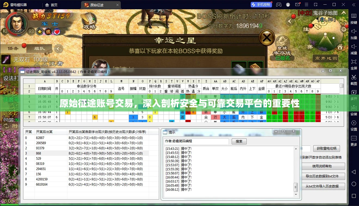Open minimap settings gear icon

343,29
